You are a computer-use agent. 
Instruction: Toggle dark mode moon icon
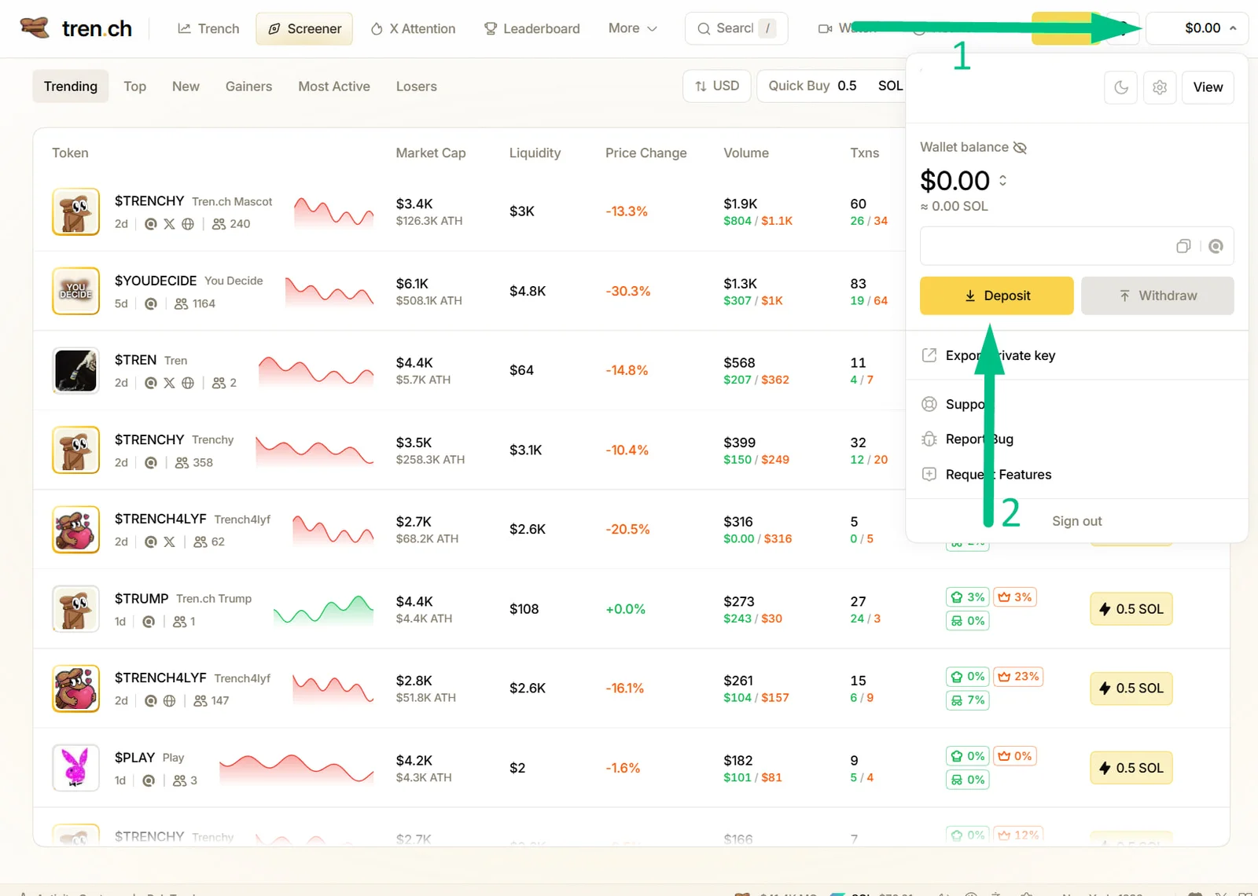1121,87
